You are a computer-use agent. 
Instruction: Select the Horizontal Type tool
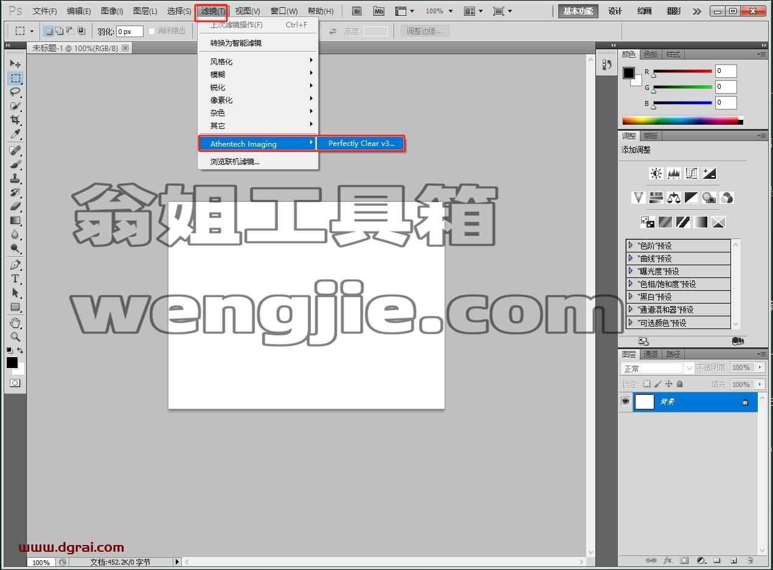pos(15,279)
